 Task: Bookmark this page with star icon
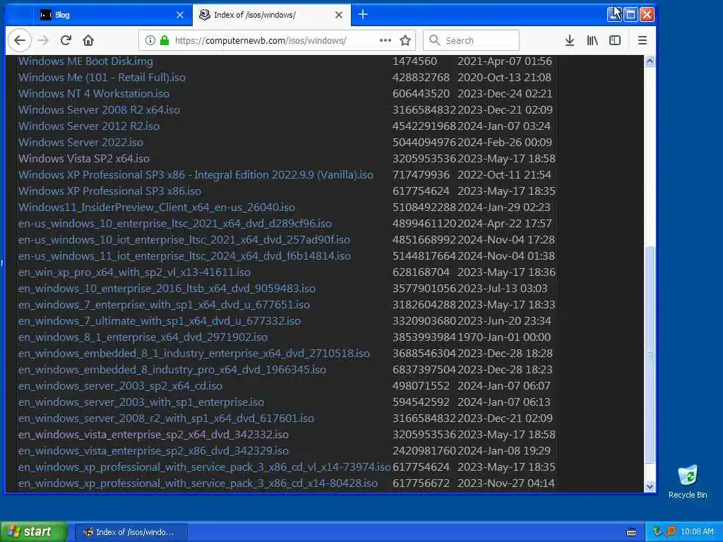405,40
